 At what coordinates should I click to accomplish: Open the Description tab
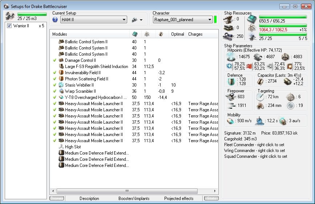click(89, 199)
